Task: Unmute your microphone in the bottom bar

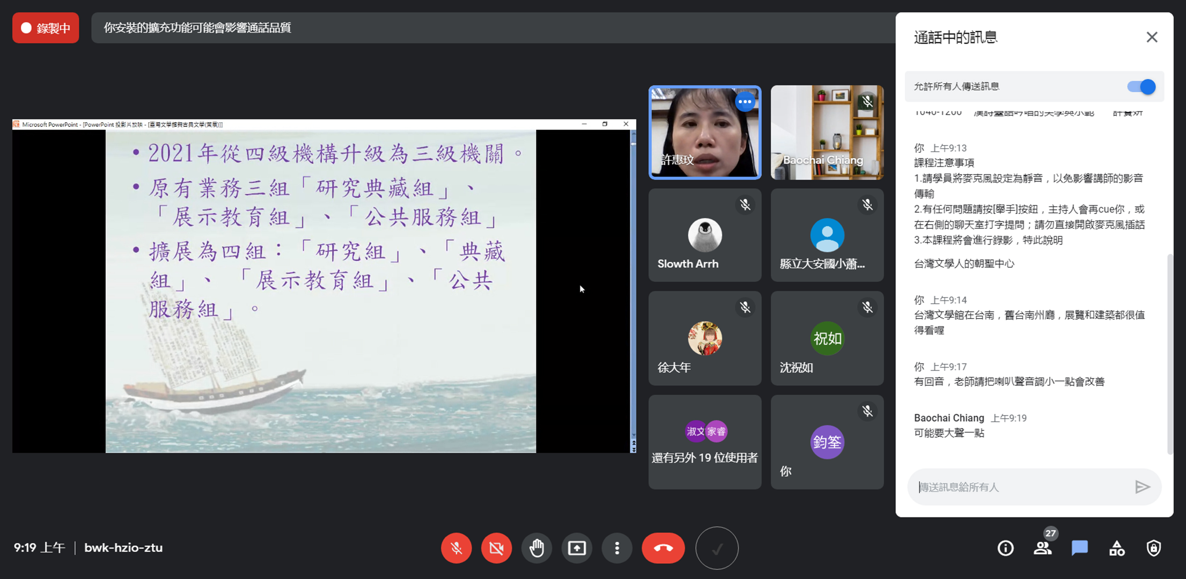Action: (x=456, y=548)
